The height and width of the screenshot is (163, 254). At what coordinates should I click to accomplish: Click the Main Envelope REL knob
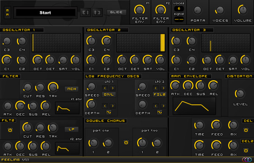click(213, 85)
